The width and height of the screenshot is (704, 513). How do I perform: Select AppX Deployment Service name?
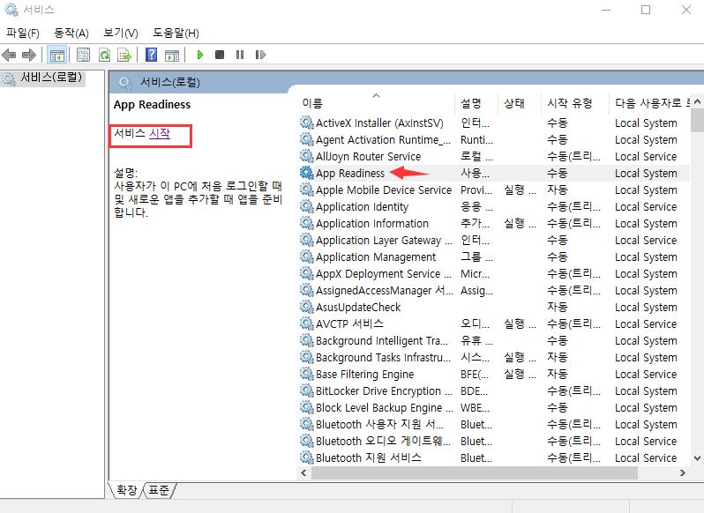click(x=384, y=273)
